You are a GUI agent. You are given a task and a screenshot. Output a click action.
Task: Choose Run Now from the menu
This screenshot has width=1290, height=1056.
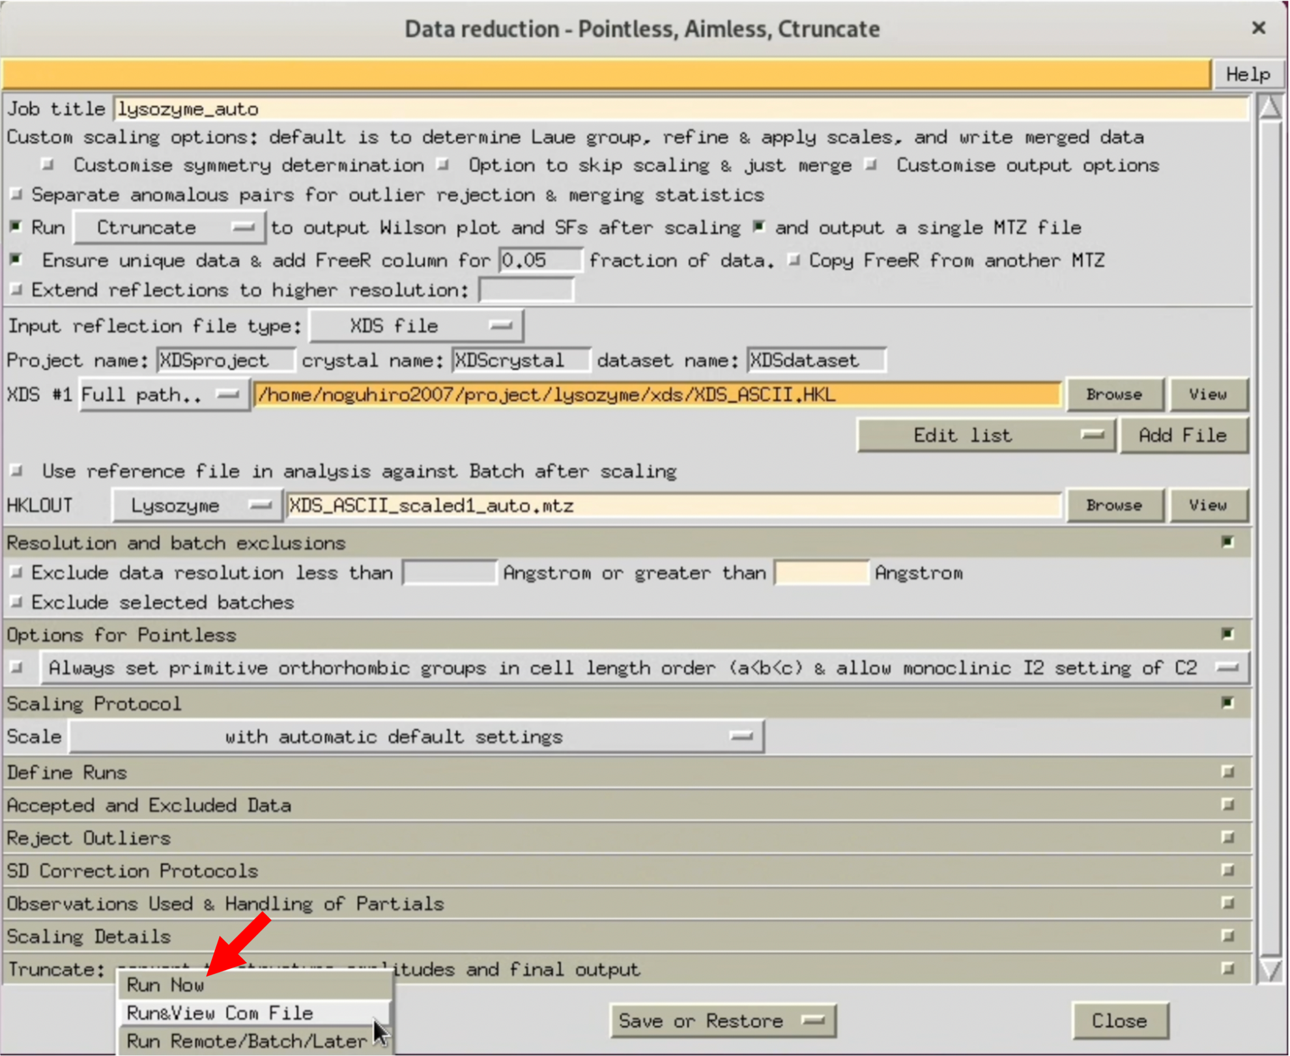point(165,985)
